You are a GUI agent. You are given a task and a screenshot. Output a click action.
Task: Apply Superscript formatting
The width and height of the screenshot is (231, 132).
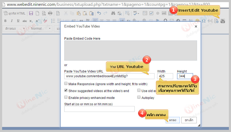coord(37,21)
